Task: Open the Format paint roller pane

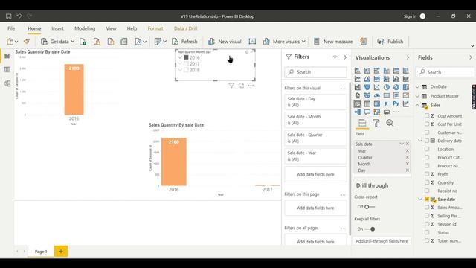Action: point(376,123)
